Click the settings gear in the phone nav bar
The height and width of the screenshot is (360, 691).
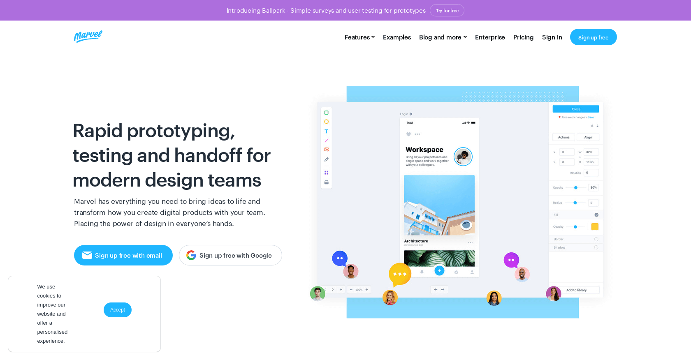456,272
